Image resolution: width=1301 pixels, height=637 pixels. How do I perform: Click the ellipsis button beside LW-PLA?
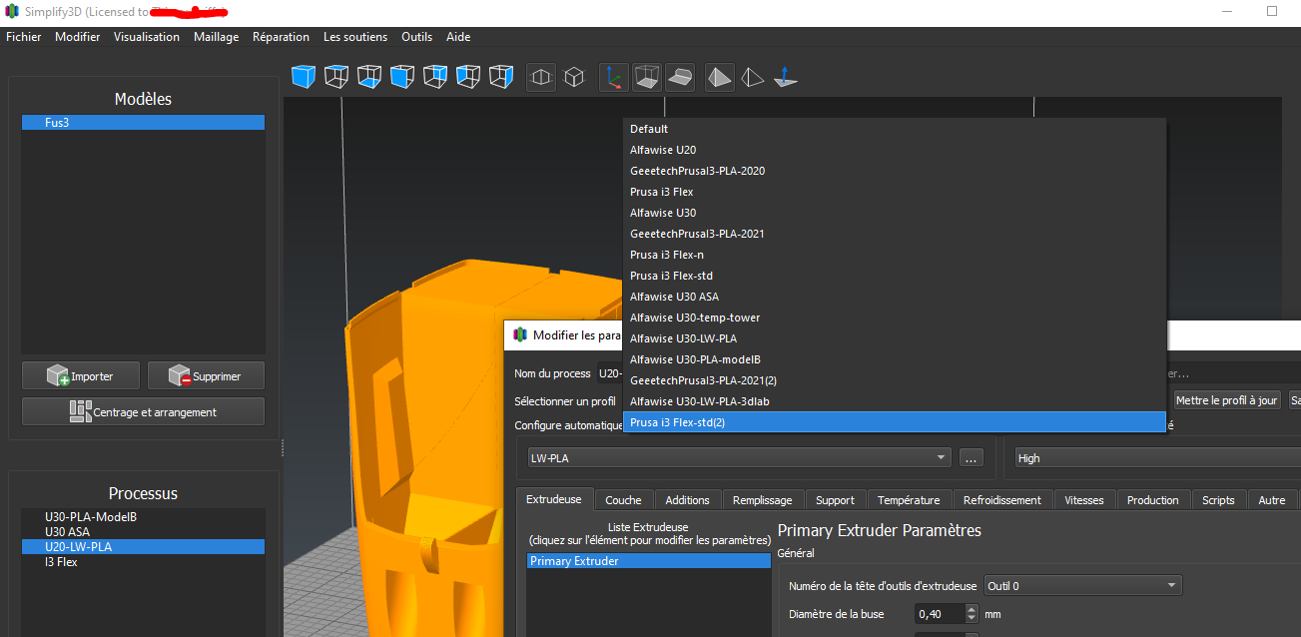[x=972, y=458]
